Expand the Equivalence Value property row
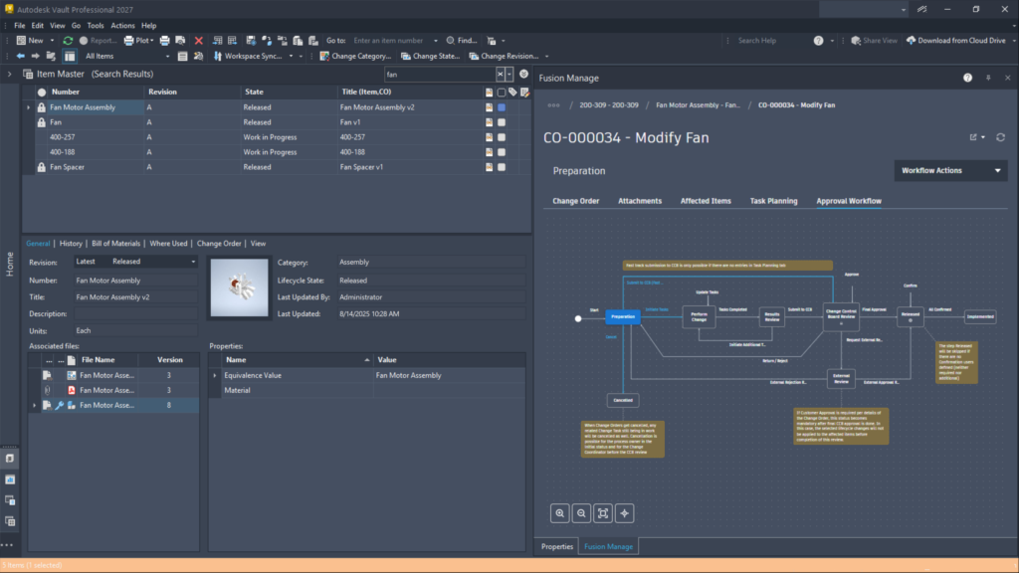Screen dimensions: 1019x573 point(215,375)
